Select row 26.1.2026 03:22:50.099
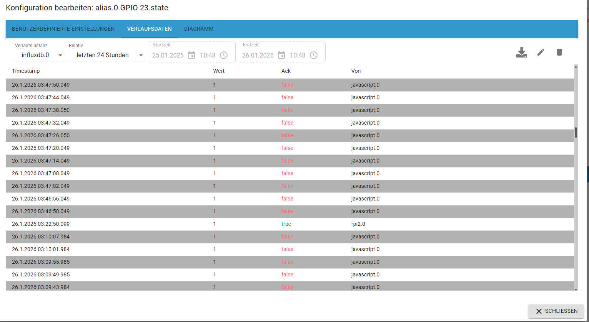589x322 pixels. [290, 224]
